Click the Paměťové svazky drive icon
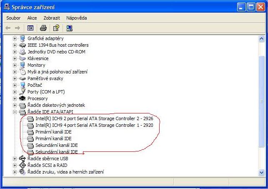This screenshot has width=268, height=189. pos(23,78)
